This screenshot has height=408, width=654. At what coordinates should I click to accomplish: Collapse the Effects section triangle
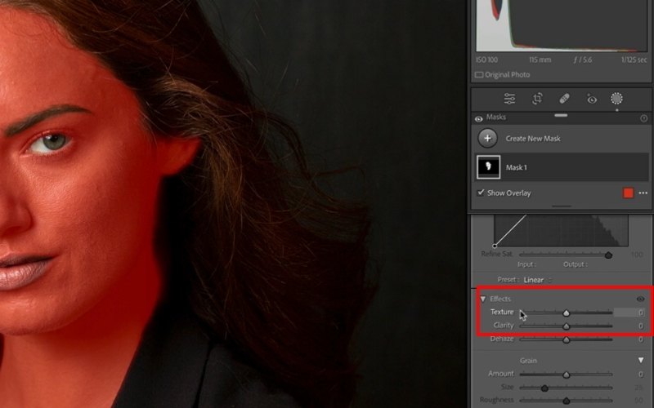[483, 299]
